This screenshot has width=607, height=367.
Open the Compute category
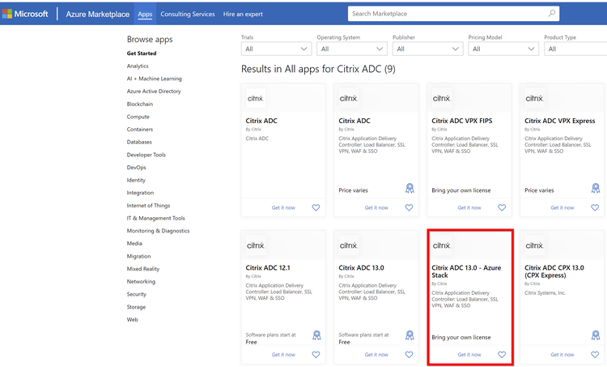tap(138, 117)
